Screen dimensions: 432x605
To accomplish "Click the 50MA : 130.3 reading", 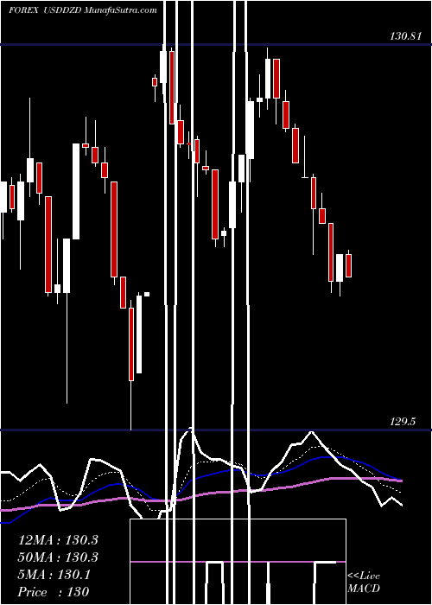I will point(58,557).
